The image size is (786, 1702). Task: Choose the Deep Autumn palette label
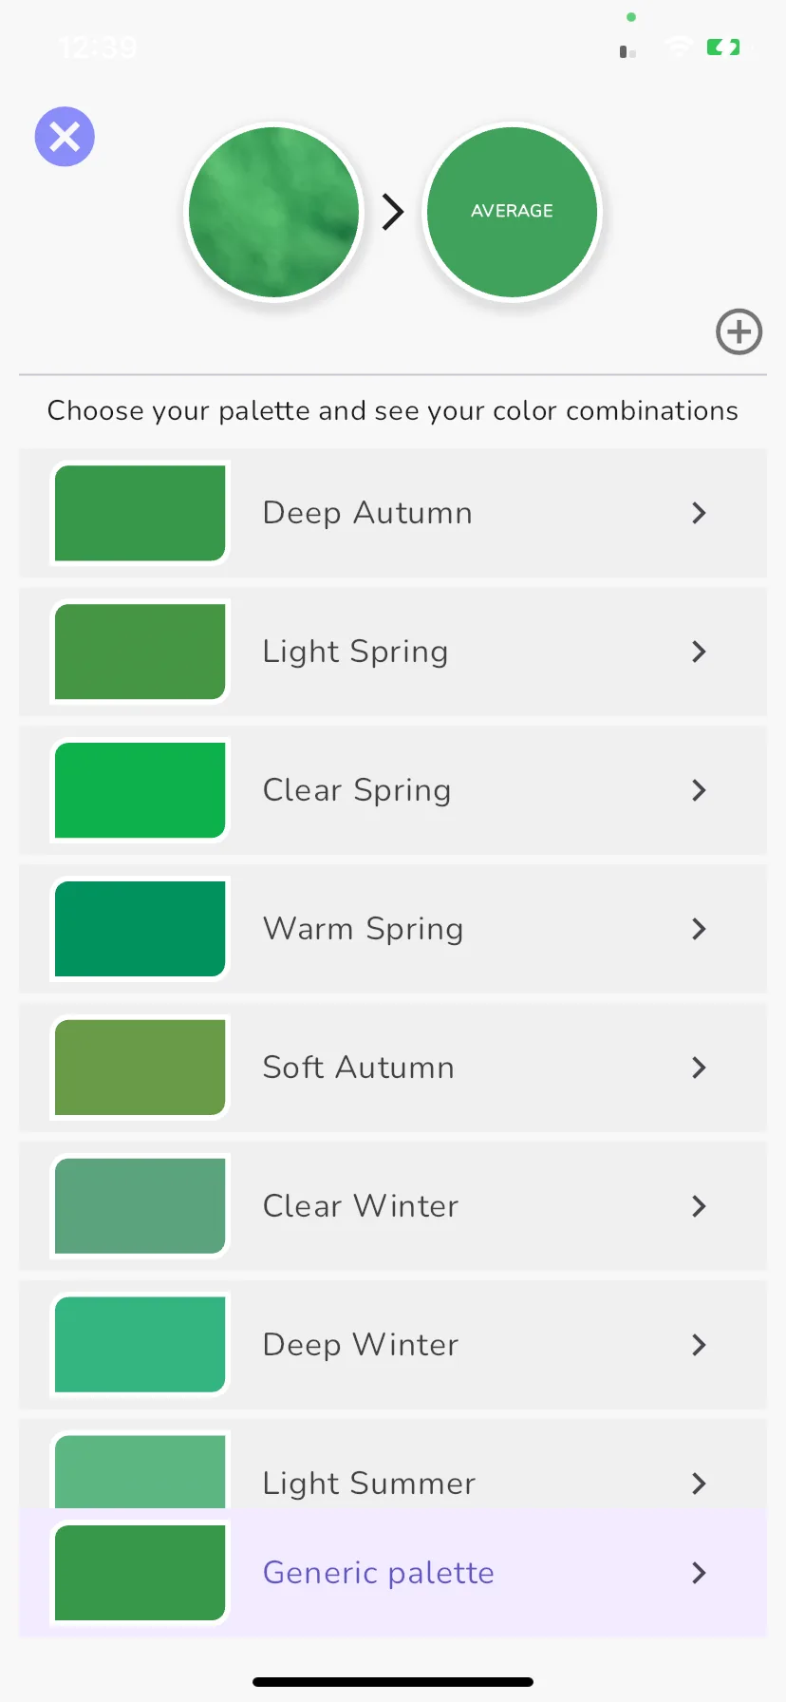(x=367, y=513)
